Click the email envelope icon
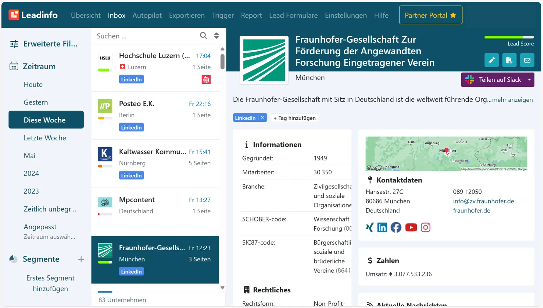 click(527, 60)
